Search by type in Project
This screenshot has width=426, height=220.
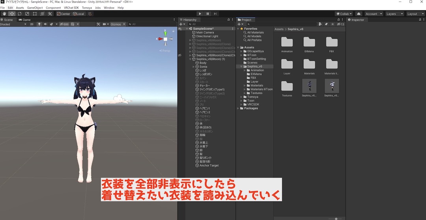point(320,24)
